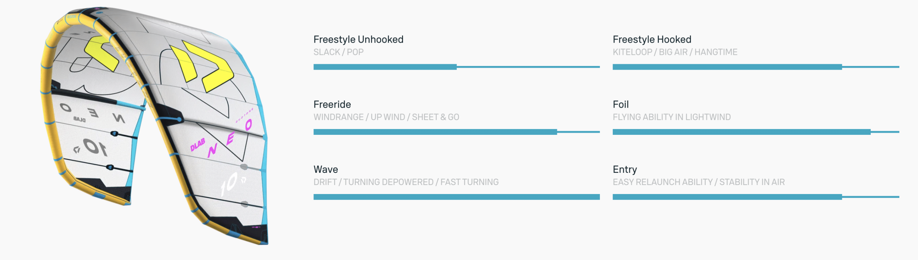Select the Freeride category title

(x=332, y=104)
